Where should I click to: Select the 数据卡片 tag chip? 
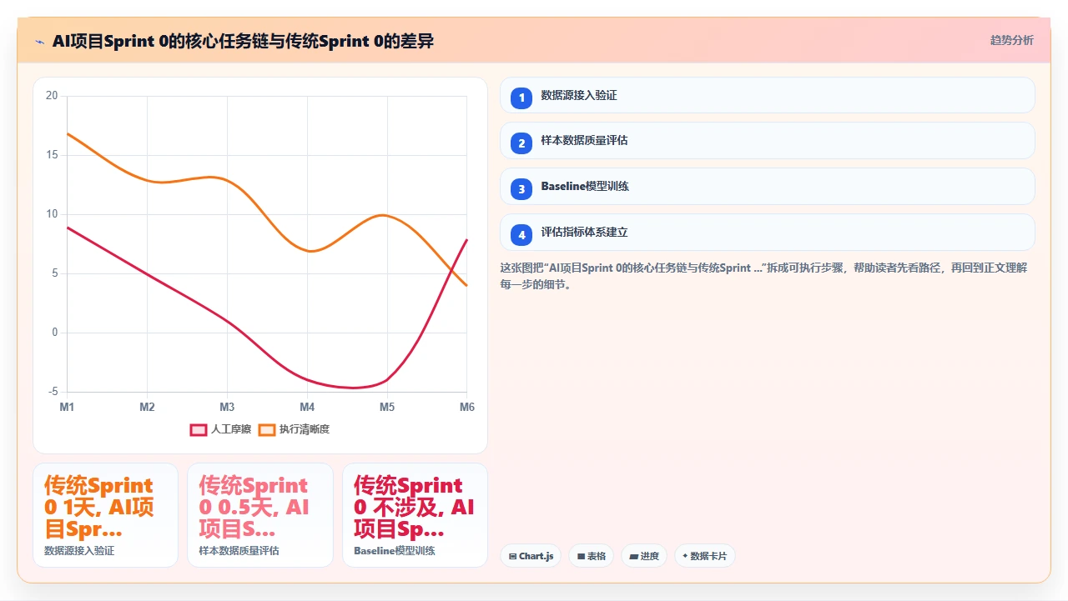[x=704, y=556]
